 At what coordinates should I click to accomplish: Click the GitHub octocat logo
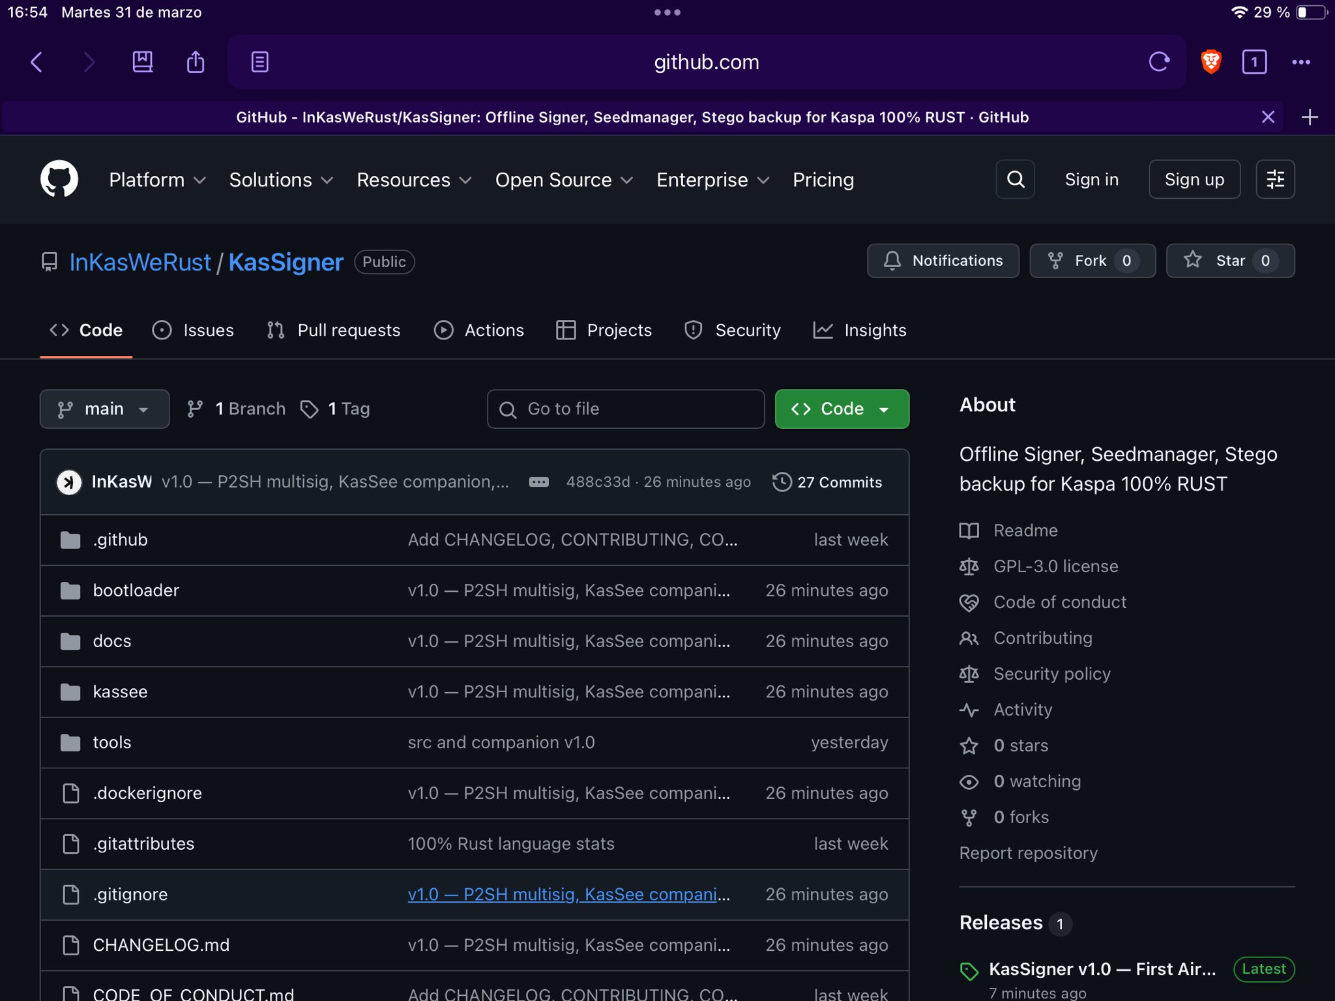pos(59,179)
